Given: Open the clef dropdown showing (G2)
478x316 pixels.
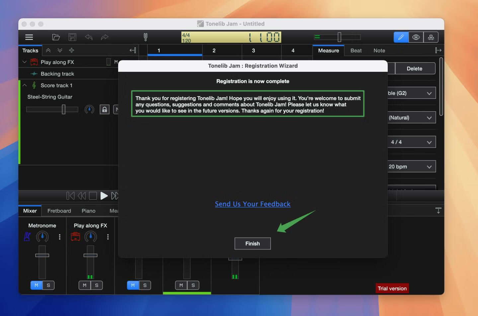Looking at the screenshot, I should click(411, 93).
